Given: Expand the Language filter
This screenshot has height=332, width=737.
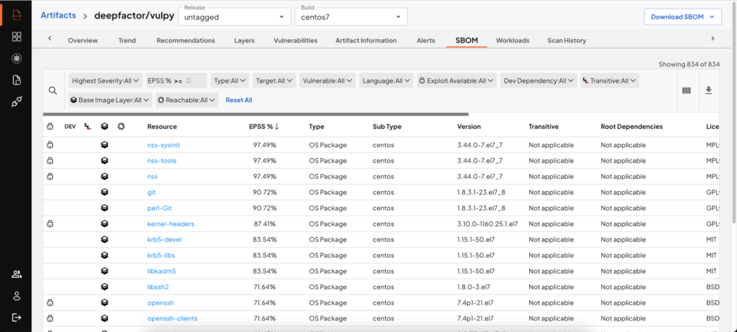Looking at the screenshot, I should [x=386, y=80].
